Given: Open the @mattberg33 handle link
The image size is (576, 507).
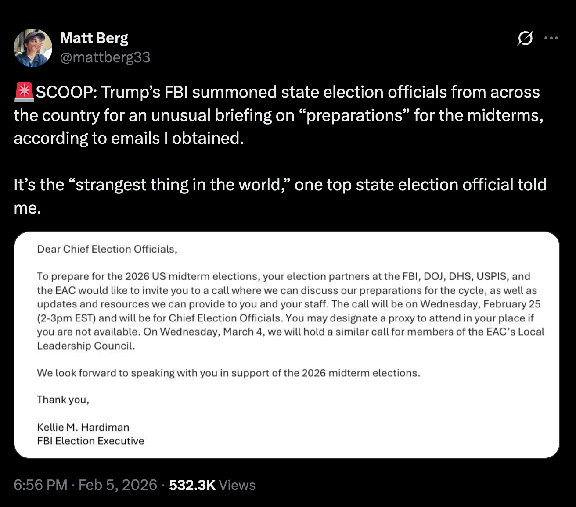Looking at the screenshot, I should click(x=105, y=57).
